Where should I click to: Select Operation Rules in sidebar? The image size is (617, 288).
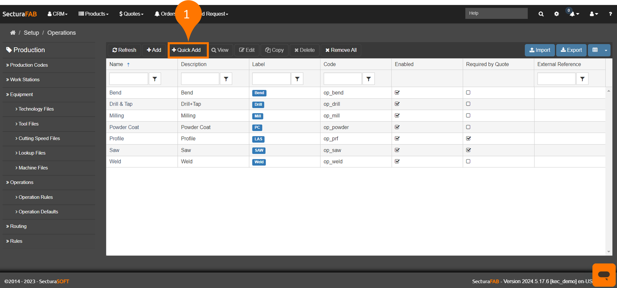click(36, 197)
